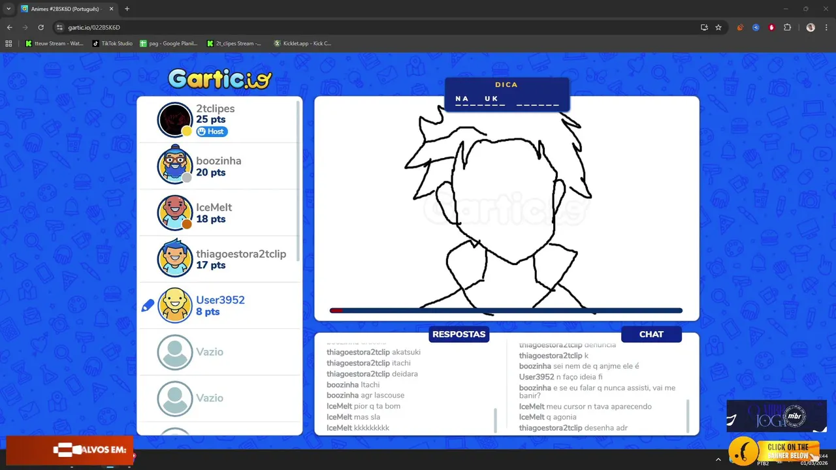This screenshot has width=836, height=470.
Task: Click chat message 'IceMelt q agonia'
Action: pos(547,417)
